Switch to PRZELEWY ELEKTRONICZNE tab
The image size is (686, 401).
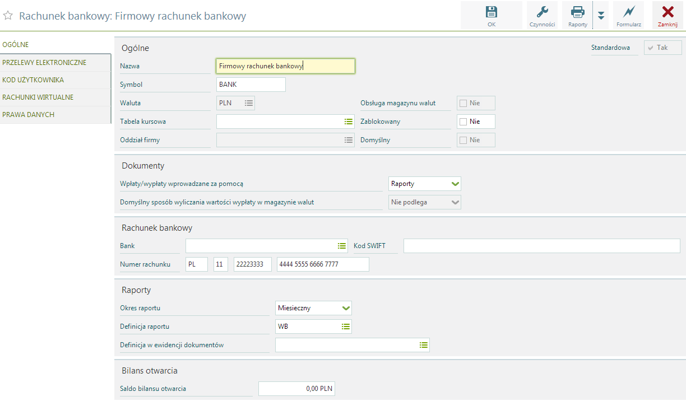point(55,62)
